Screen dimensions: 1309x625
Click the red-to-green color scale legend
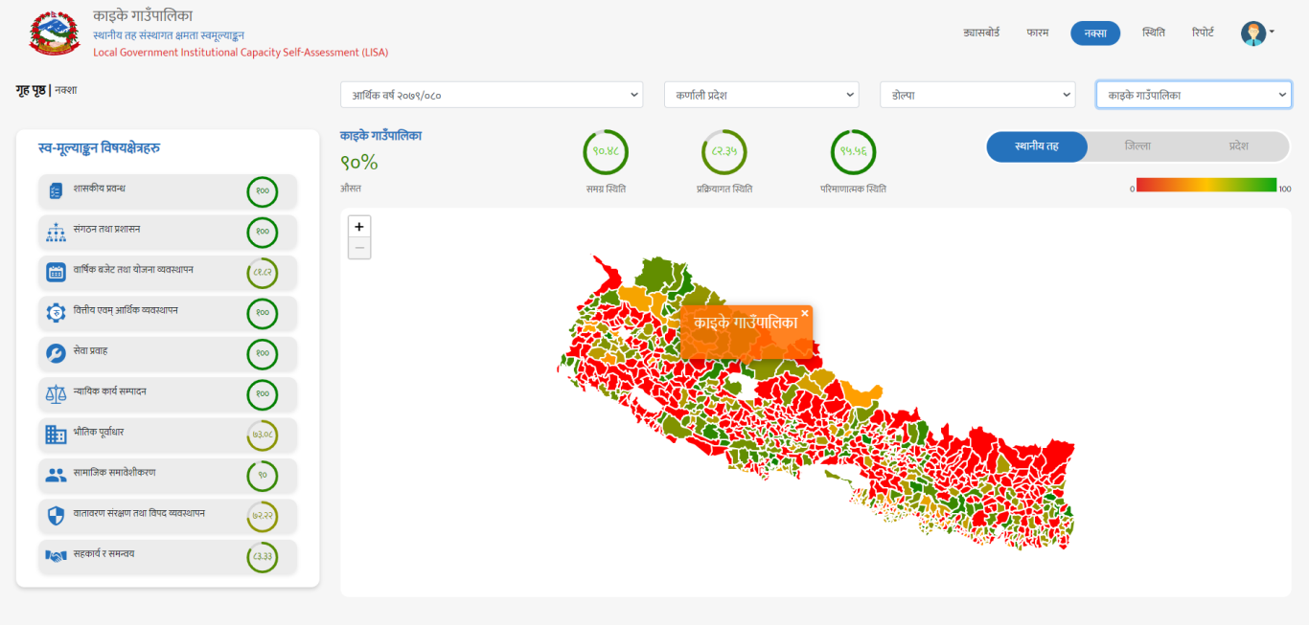(1206, 185)
